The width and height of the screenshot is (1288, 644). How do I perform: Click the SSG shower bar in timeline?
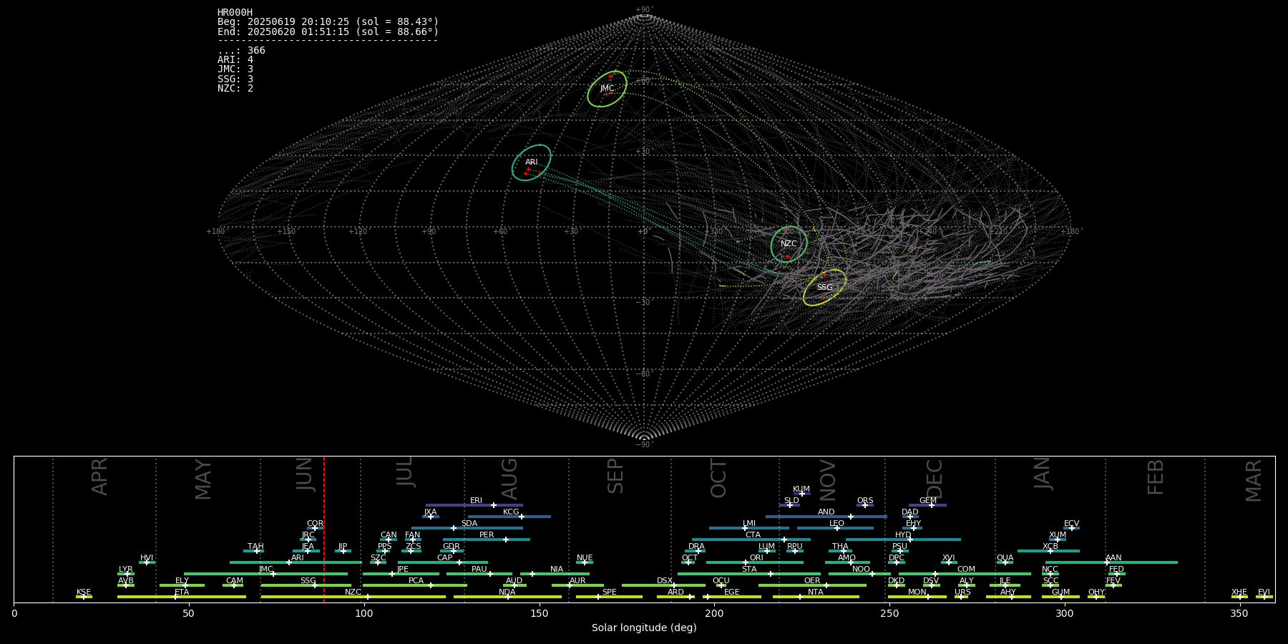[x=306, y=585]
